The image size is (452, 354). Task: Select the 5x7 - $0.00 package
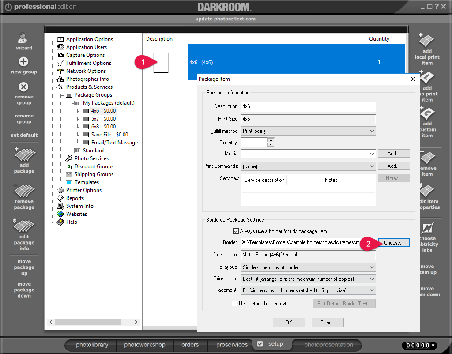(103, 118)
